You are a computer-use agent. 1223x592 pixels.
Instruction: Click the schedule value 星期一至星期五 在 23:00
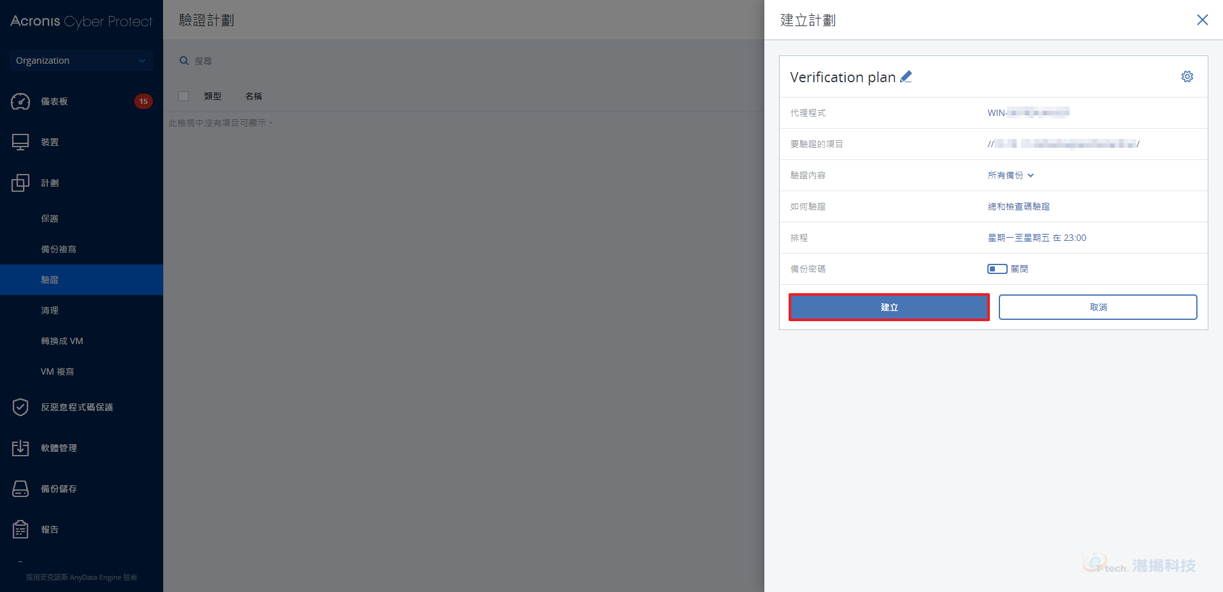pyautogui.click(x=1036, y=238)
